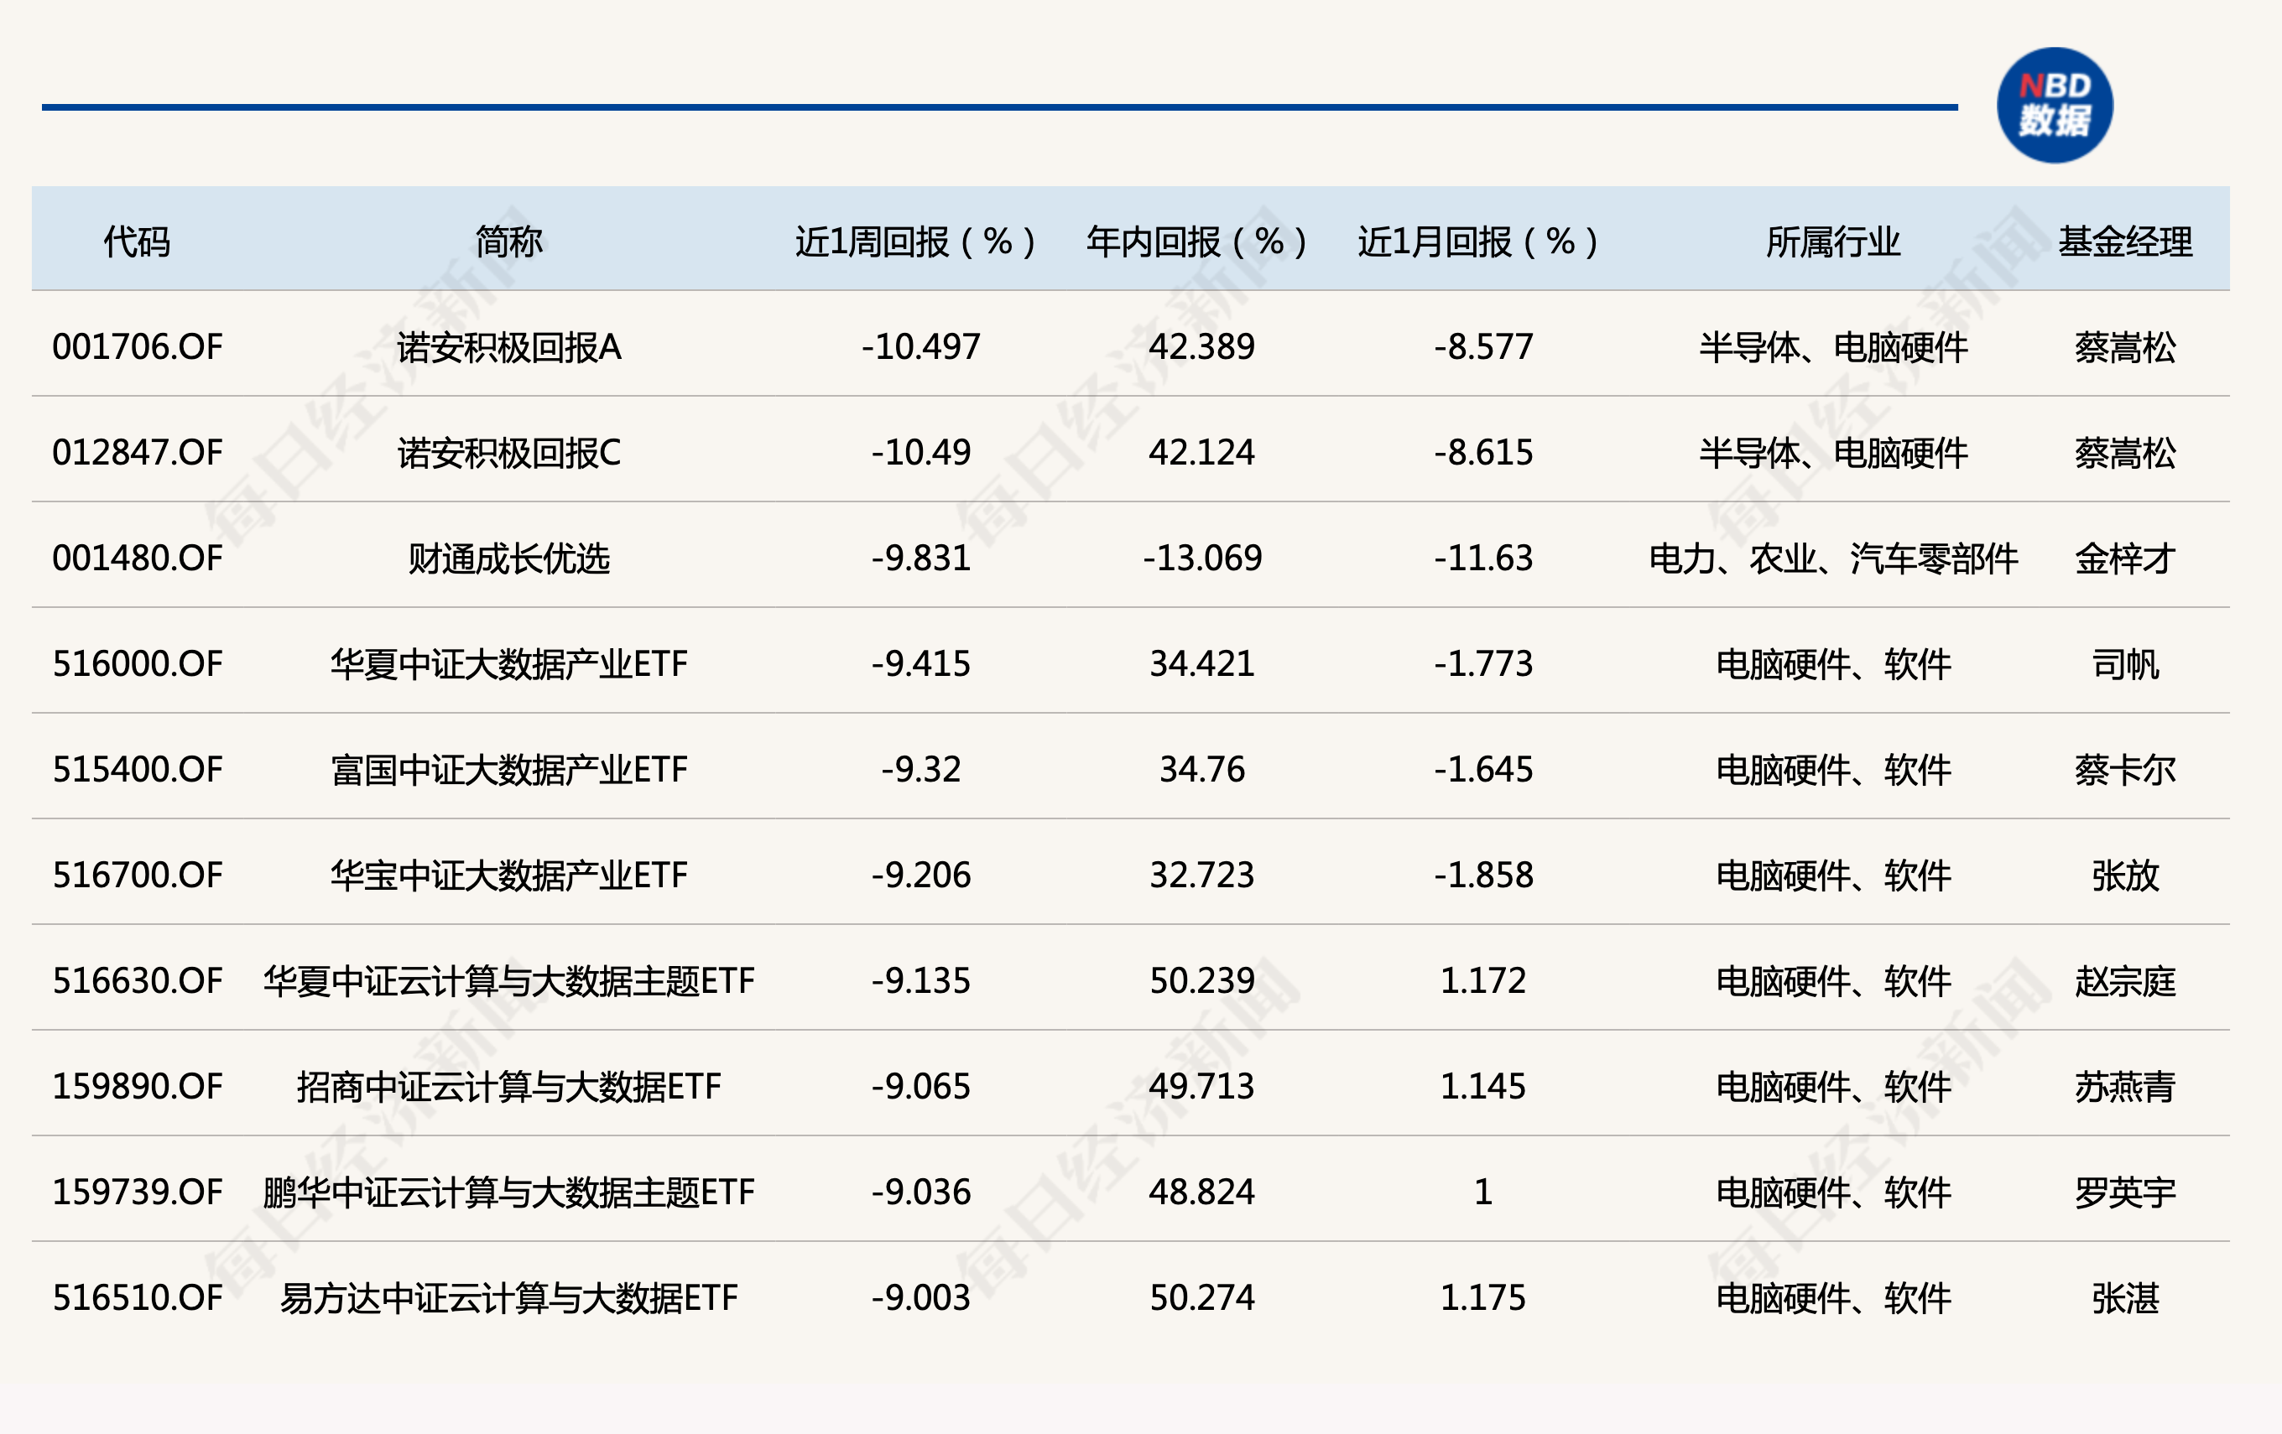This screenshot has width=2282, height=1434.
Task: Select fund manager 苏燕青
Action: click(x=2124, y=1086)
